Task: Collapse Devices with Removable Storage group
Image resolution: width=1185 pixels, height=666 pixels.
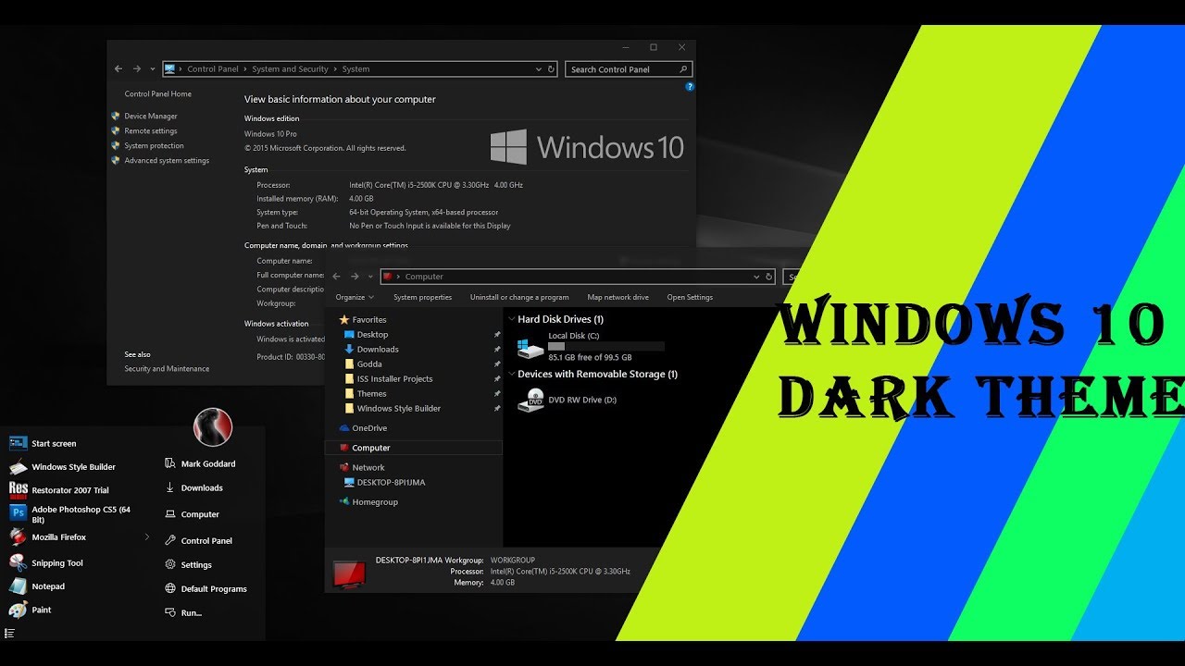Action: click(512, 375)
